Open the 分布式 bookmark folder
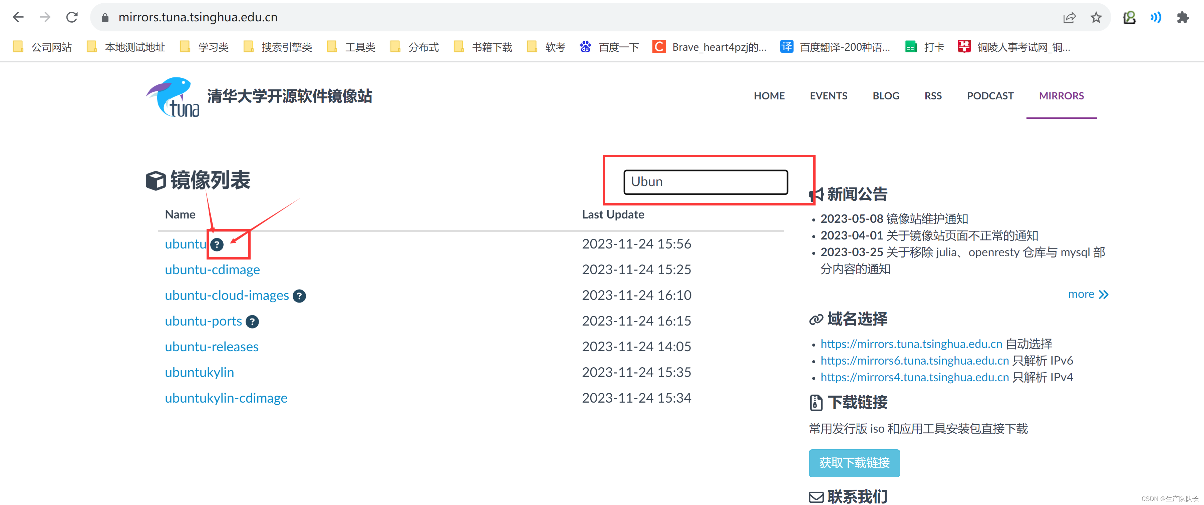Image resolution: width=1204 pixels, height=505 pixels. click(x=414, y=47)
